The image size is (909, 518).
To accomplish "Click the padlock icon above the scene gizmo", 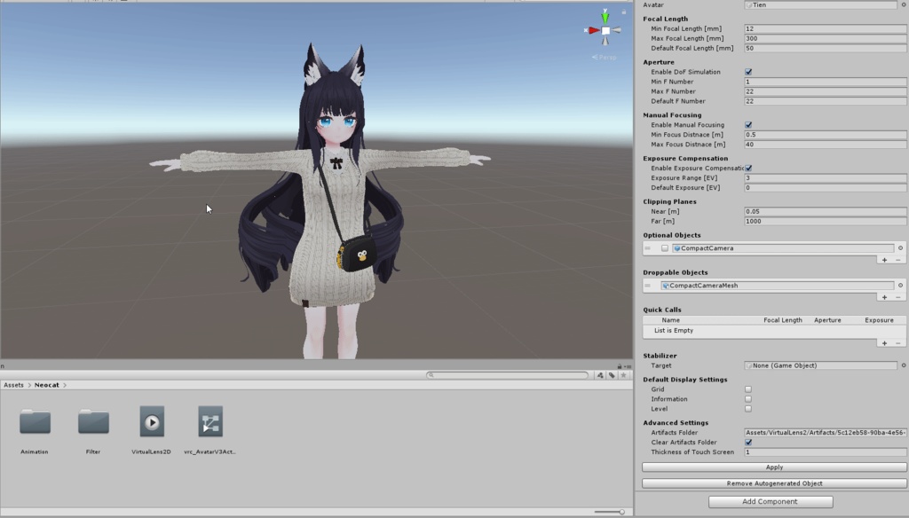I will (x=622, y=10).
